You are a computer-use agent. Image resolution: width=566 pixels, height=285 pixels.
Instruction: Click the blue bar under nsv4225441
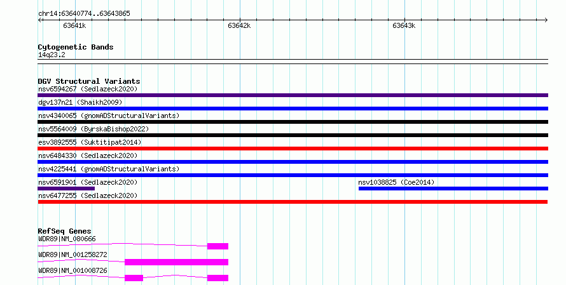point(293,175)
